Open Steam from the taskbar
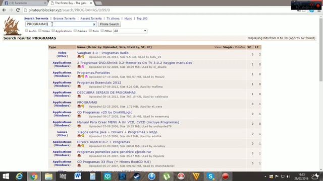The image size is (323, 181). (137, 176)
